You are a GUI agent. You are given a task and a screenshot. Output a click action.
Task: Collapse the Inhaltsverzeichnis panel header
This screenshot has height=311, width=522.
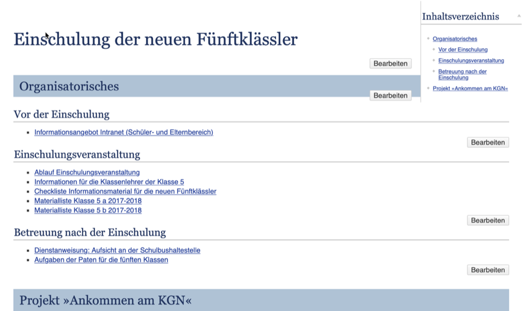pyautogui.click(x=519, y=16)
